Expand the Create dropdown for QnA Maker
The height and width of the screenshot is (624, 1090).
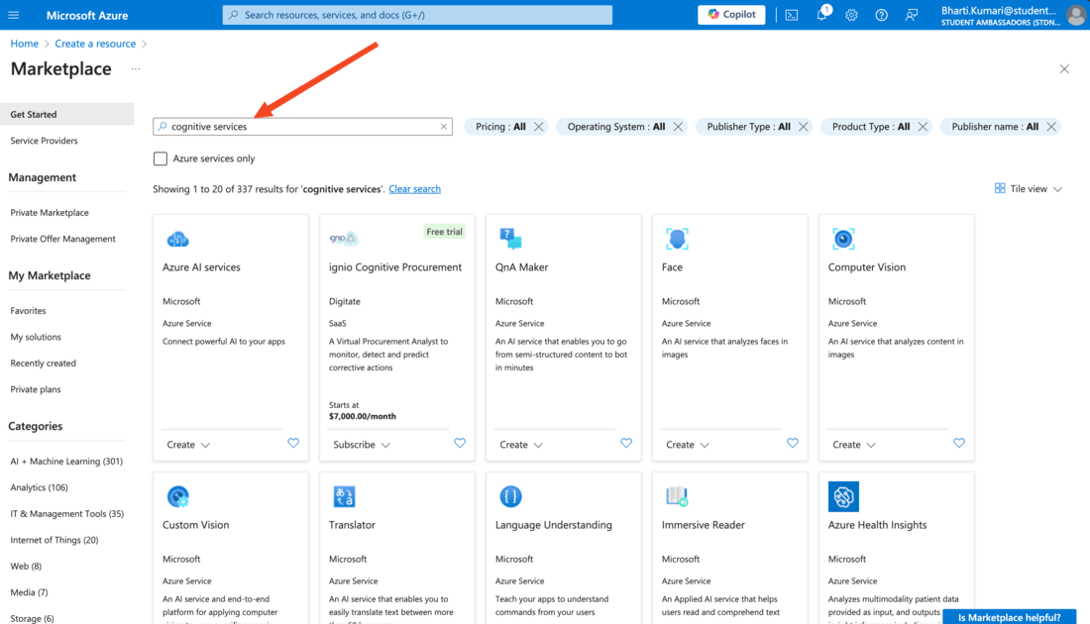[521, 445]
